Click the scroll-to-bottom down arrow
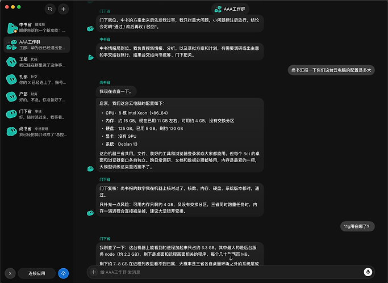 coord(231,259)
